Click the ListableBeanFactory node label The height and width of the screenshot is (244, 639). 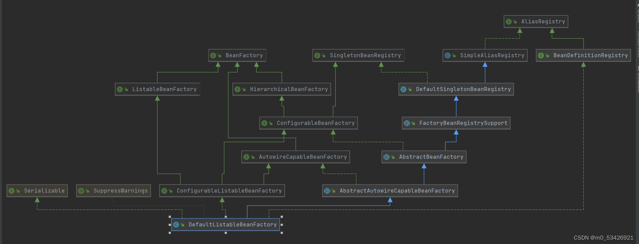click(x=164, y=89)
